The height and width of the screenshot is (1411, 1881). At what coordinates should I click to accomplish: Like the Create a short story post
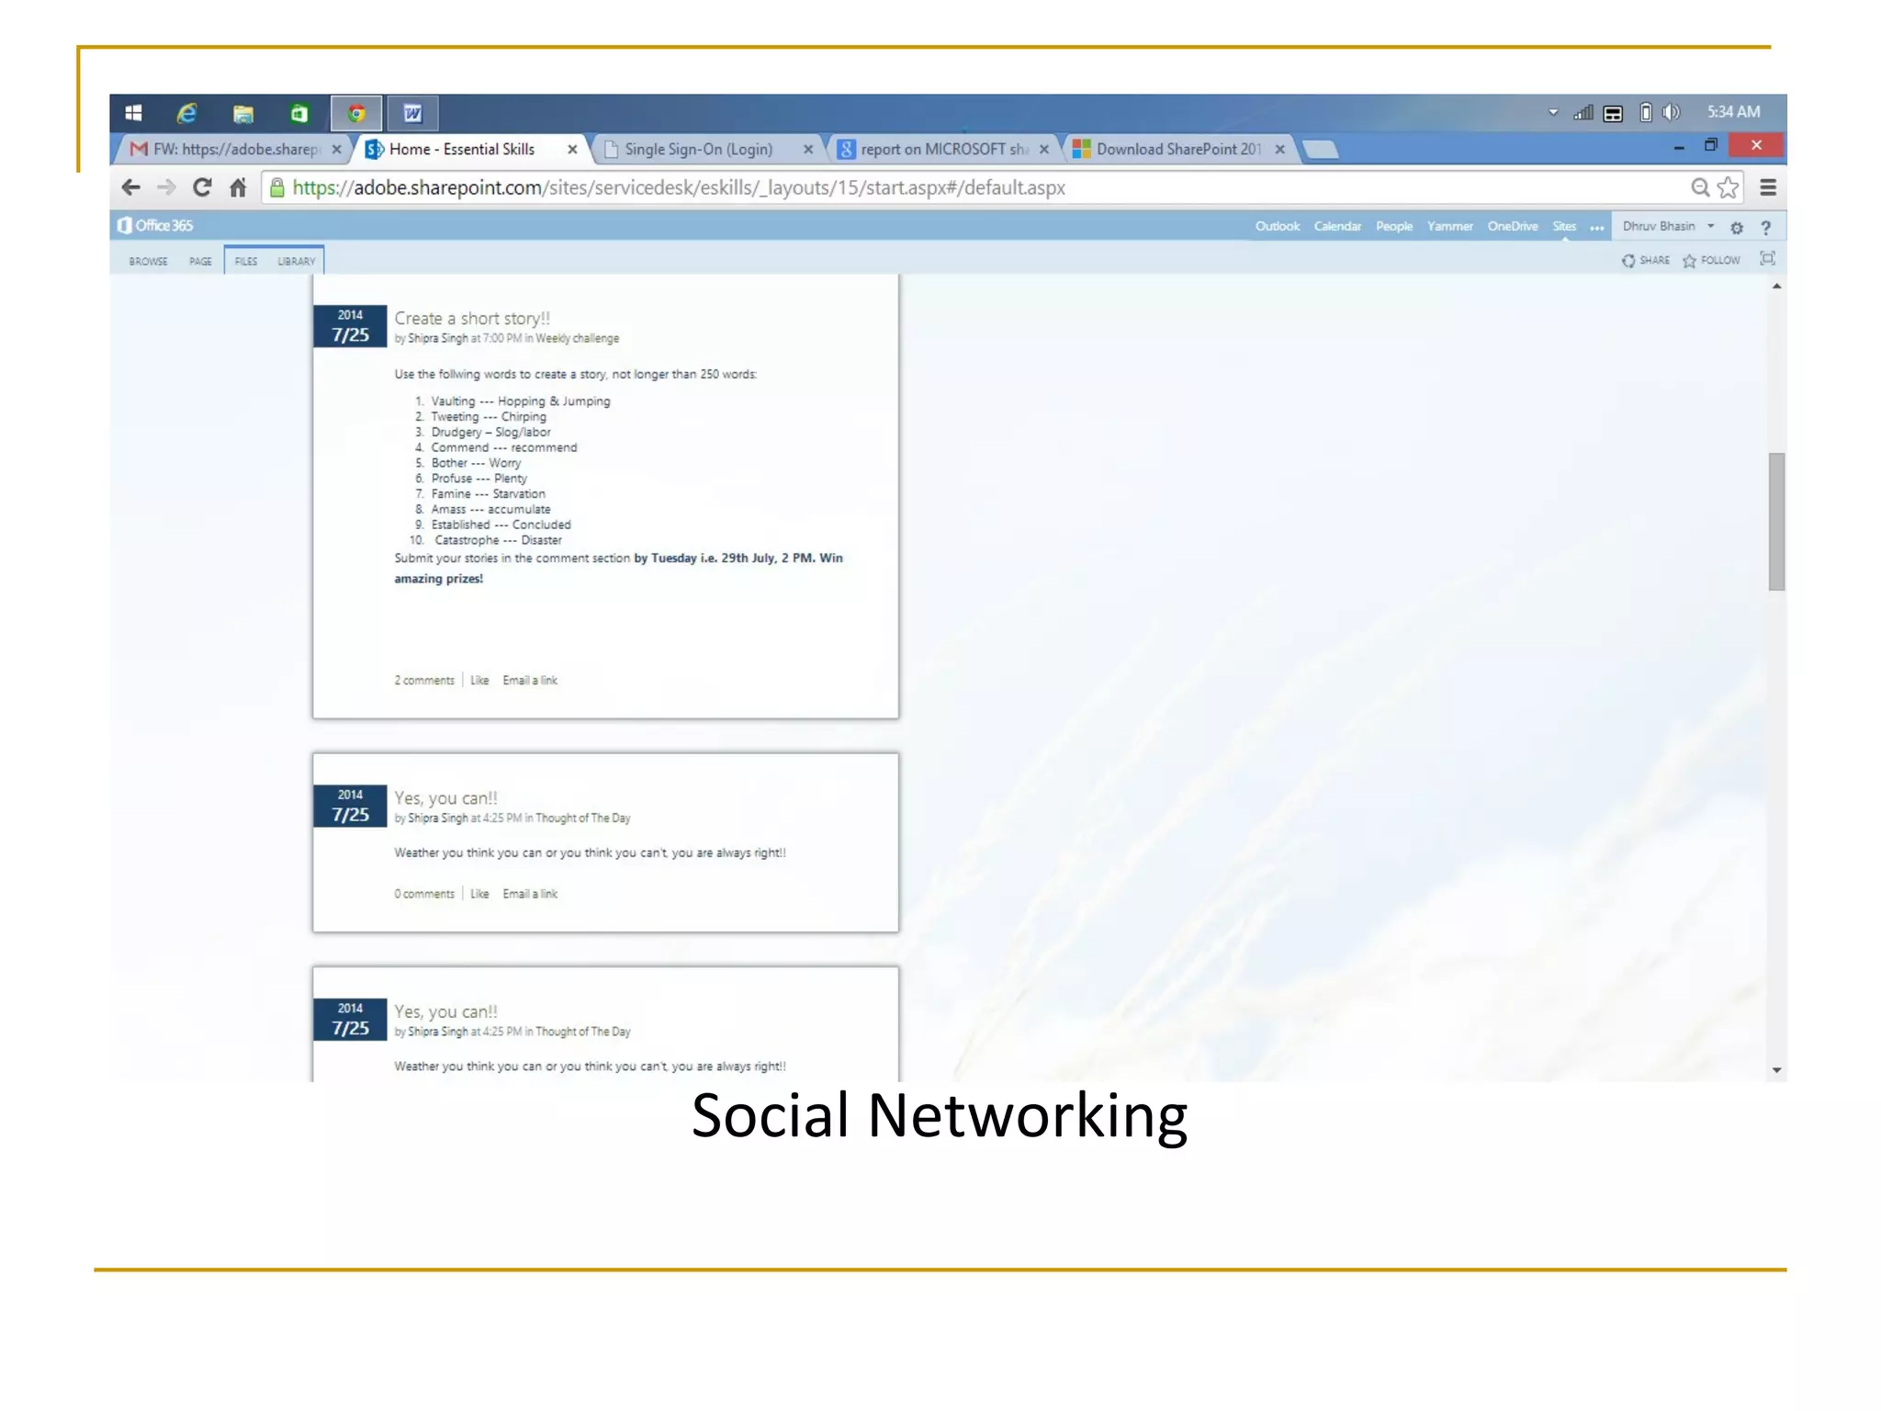(479, 681)
